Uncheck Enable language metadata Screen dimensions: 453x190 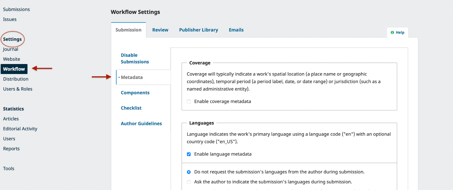(189, 154)
